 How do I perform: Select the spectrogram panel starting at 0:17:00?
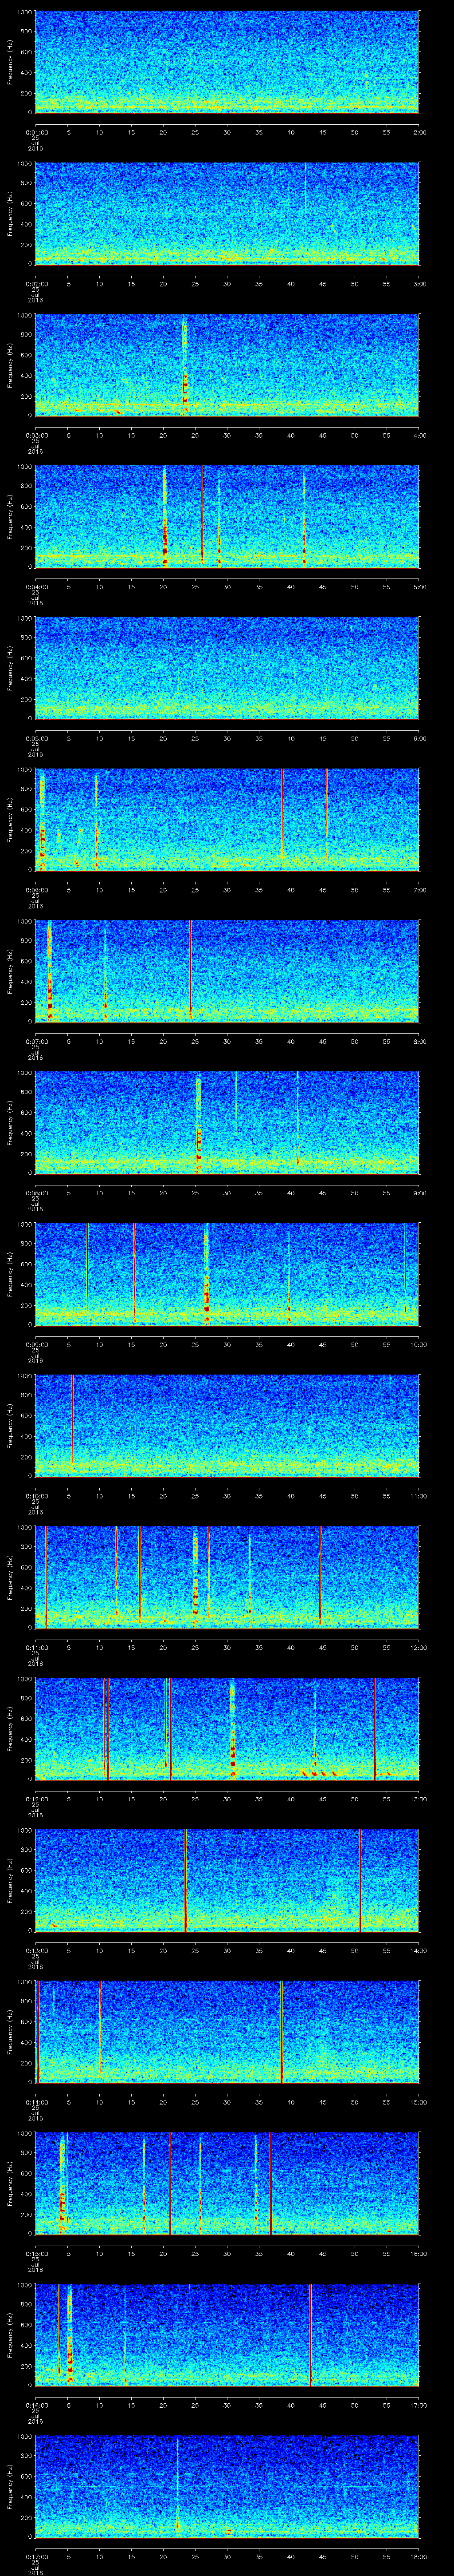(227, 2487)
